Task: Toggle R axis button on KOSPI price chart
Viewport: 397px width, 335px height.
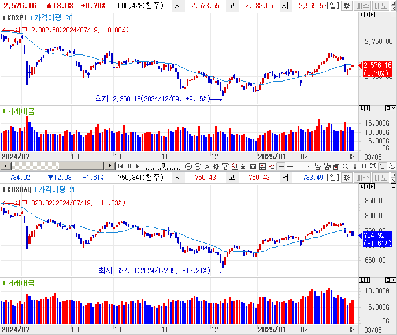Action: tap(372, 14)
